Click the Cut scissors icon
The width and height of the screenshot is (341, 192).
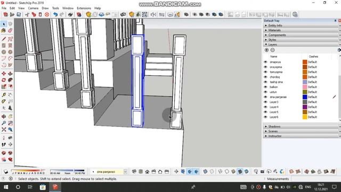27,14
